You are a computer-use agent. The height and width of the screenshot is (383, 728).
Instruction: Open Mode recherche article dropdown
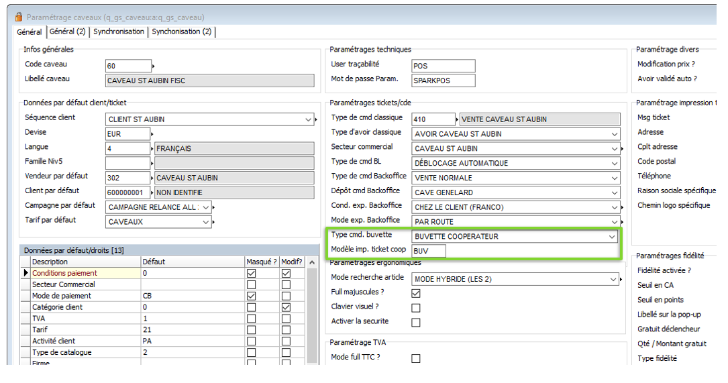click(x=612, y=279)
